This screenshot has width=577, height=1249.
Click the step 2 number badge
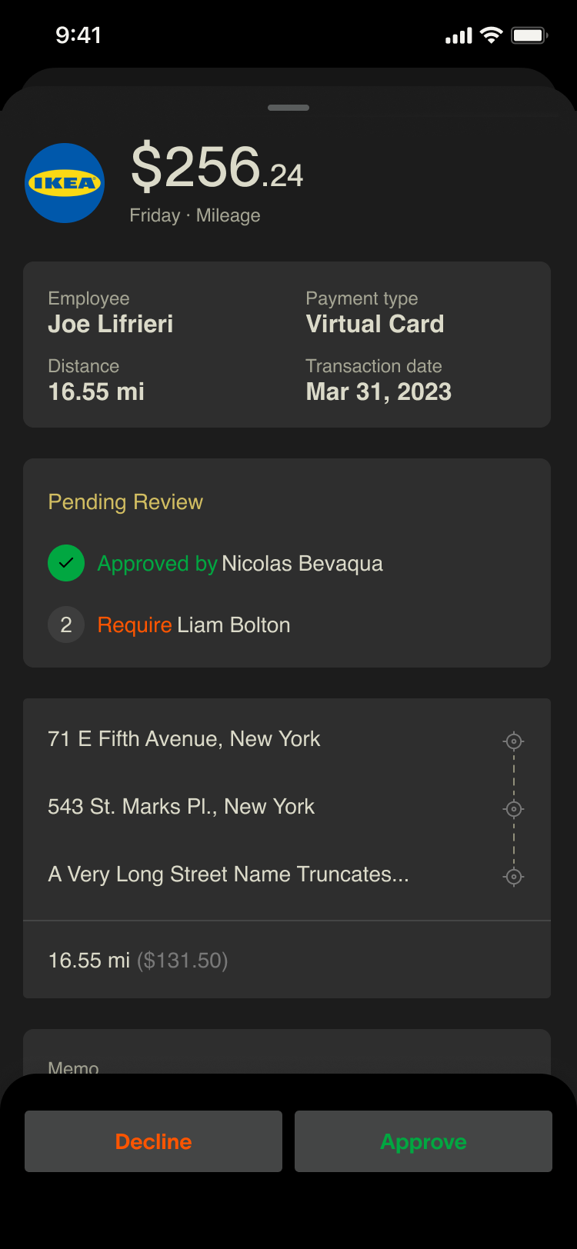coord(66,624)
